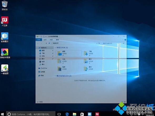
Task: Open the address bar history dropdown
Action: coord(97,43)
